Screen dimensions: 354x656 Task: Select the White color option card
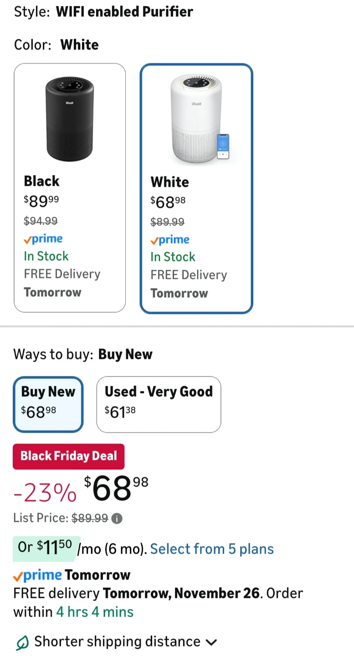point(196,189)
